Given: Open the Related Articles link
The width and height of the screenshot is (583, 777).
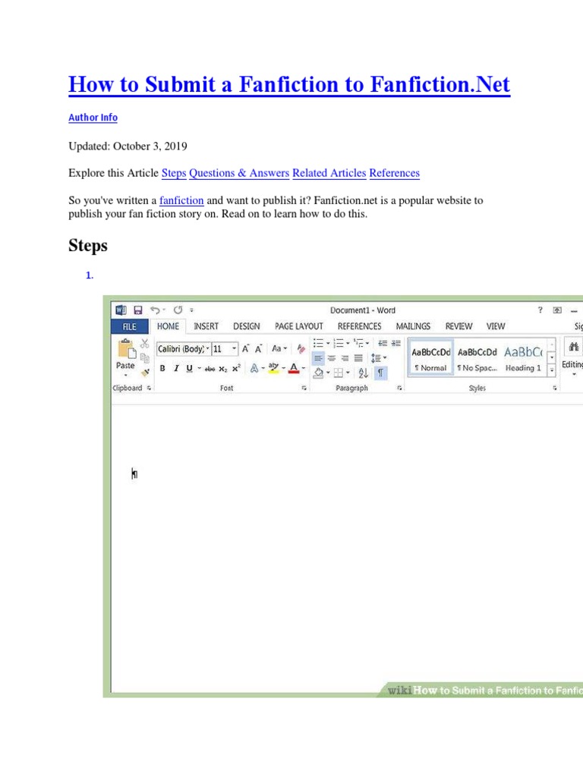Looking at the screenshot, I should pos(329,173).
